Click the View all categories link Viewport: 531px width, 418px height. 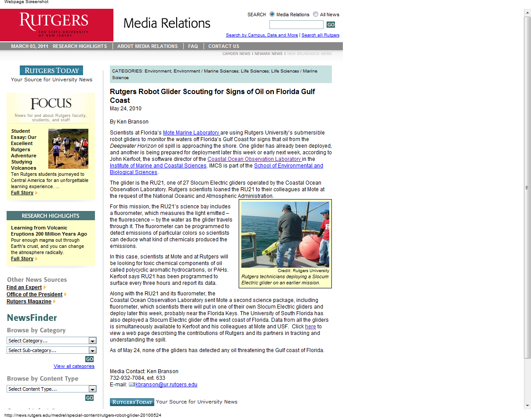pyautogui.click(x=74, y=366)
